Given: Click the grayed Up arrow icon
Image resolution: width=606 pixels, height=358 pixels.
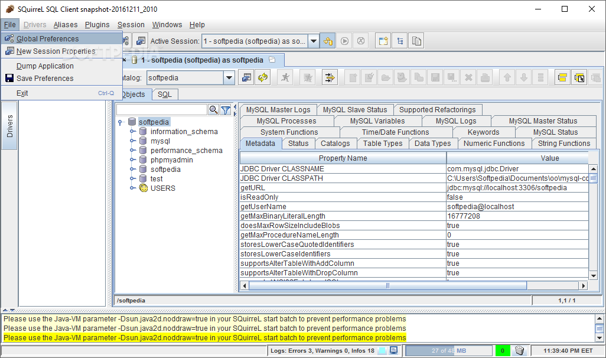Looking at the screenshot, I should 507,78.
